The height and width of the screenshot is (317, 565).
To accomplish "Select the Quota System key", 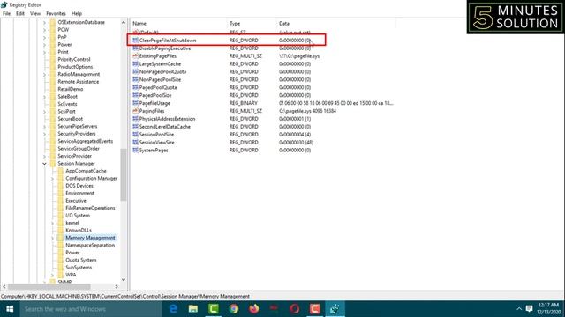I will coord(80,260).
